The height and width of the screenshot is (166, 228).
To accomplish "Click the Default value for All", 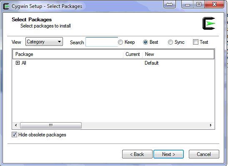I will point(152,63).
